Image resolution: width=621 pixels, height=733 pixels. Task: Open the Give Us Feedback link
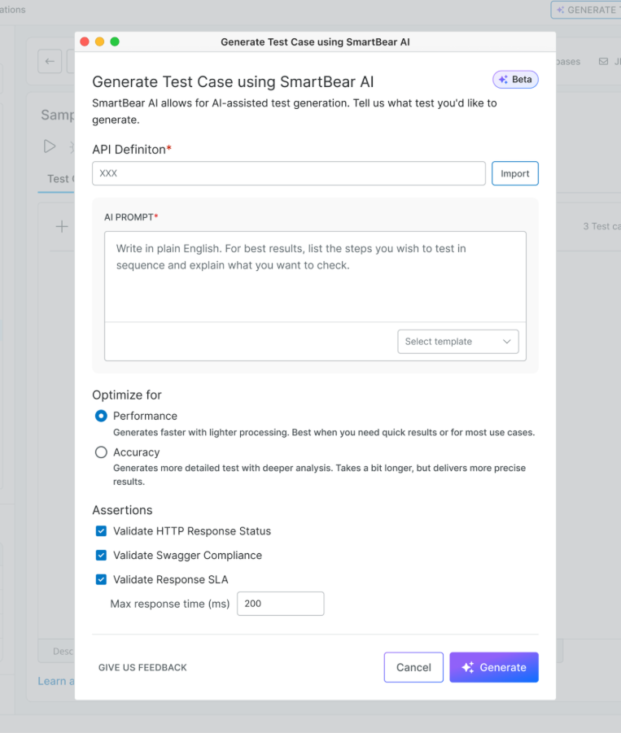tap(142, 667)
